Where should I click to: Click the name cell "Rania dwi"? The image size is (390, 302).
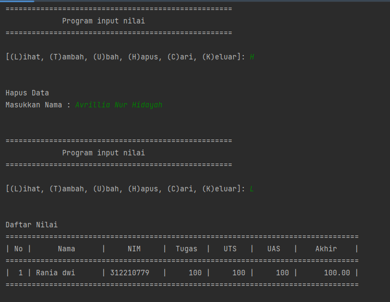click(x=56, y=273)
